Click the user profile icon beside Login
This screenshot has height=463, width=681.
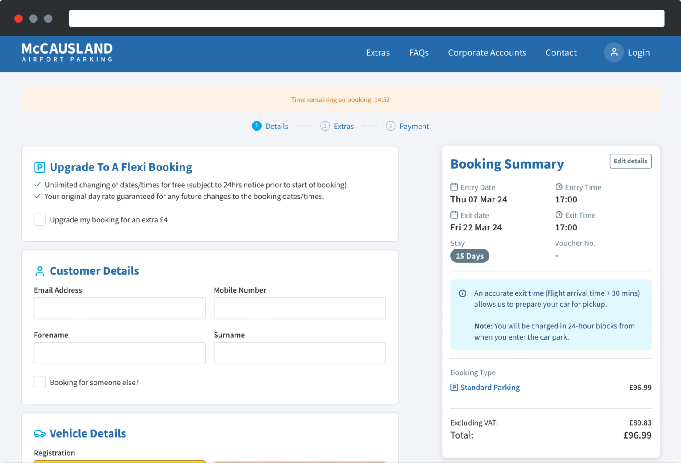point(614,52)
